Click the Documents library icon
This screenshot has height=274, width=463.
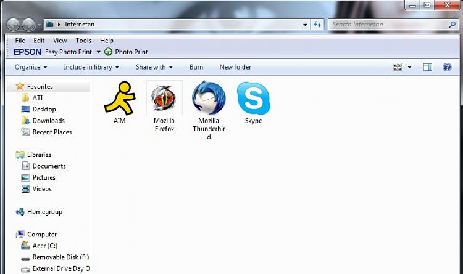(x=26, y=166)
